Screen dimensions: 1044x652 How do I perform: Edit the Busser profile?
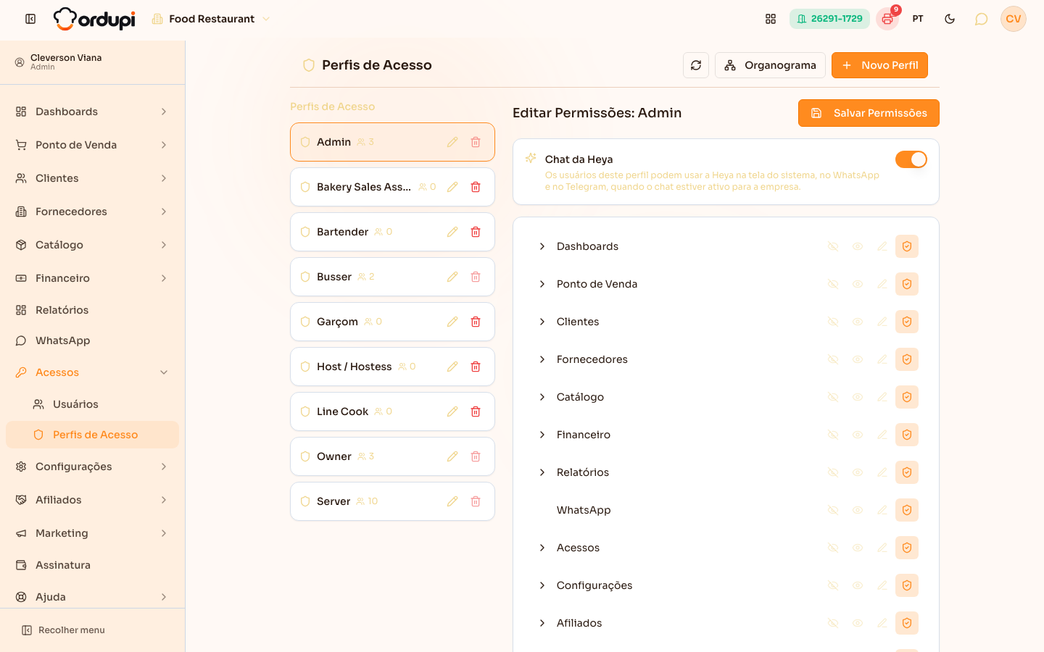pos(452,277)
